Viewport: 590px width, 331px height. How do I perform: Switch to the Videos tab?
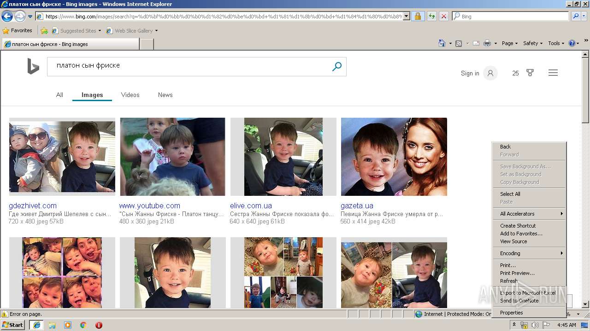click(130, 95)
